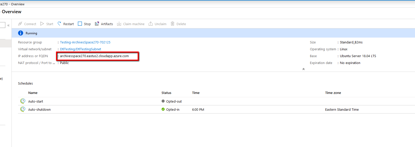This screenshot has height=147, width=415.
Task: Click the Start play icon
Action: point(42,24)
